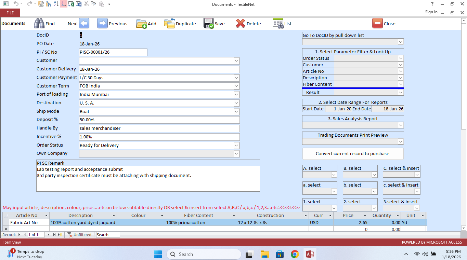Click Convert current record to purchase

tap(353, 153)
